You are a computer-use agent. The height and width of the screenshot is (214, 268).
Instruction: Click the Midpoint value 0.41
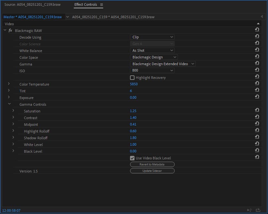[133, 124]
